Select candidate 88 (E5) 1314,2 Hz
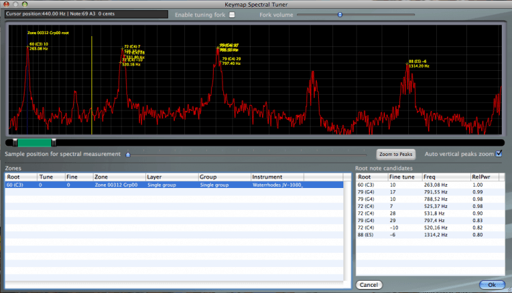 430,235
